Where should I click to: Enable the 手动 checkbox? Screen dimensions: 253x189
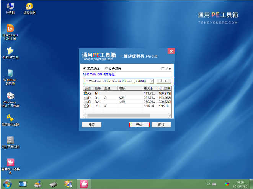pos(163,69)
